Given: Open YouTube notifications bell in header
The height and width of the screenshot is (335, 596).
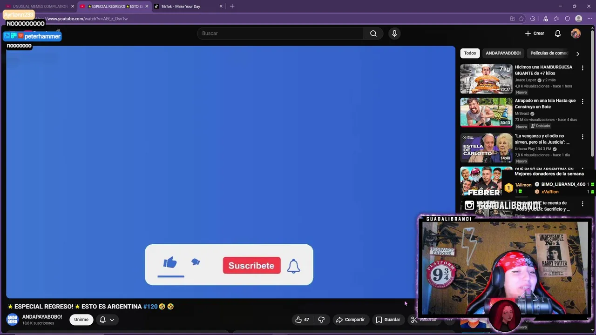Looking at the screenshot, I should (557, 33).
